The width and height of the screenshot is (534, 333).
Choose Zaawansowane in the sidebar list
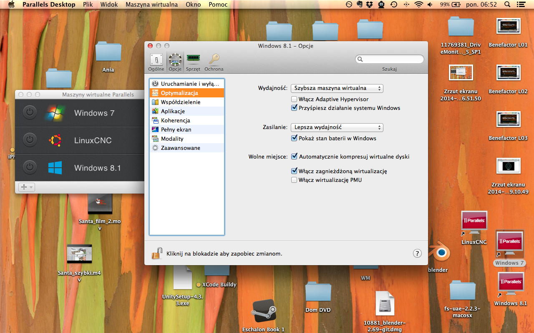pos(181,148)
